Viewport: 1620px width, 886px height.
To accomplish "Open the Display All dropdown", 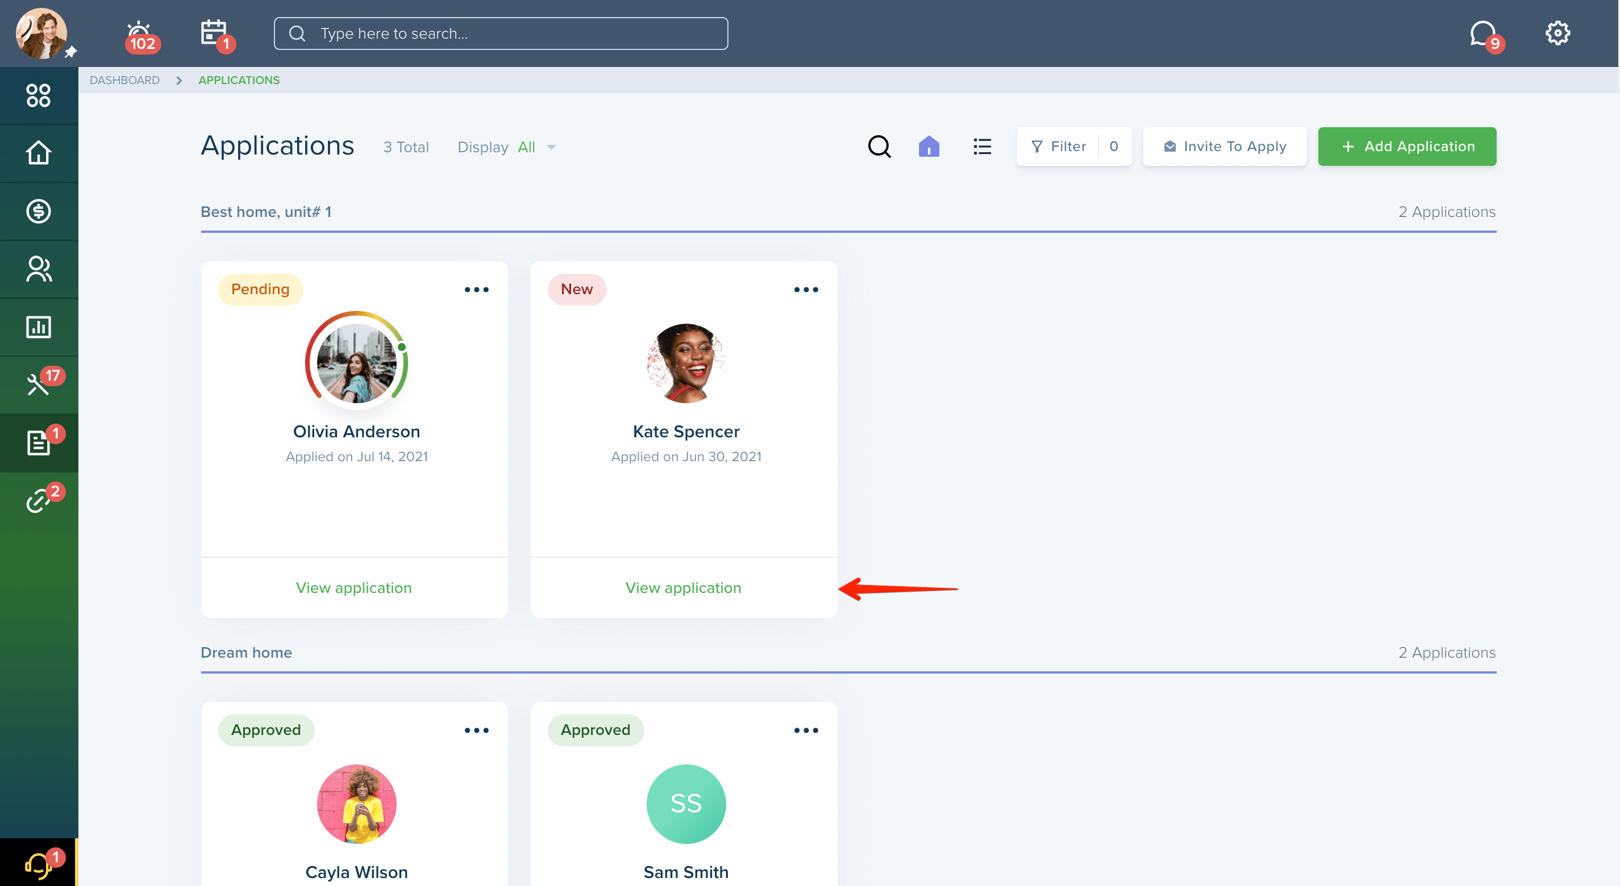I will (x=507, y=147).
